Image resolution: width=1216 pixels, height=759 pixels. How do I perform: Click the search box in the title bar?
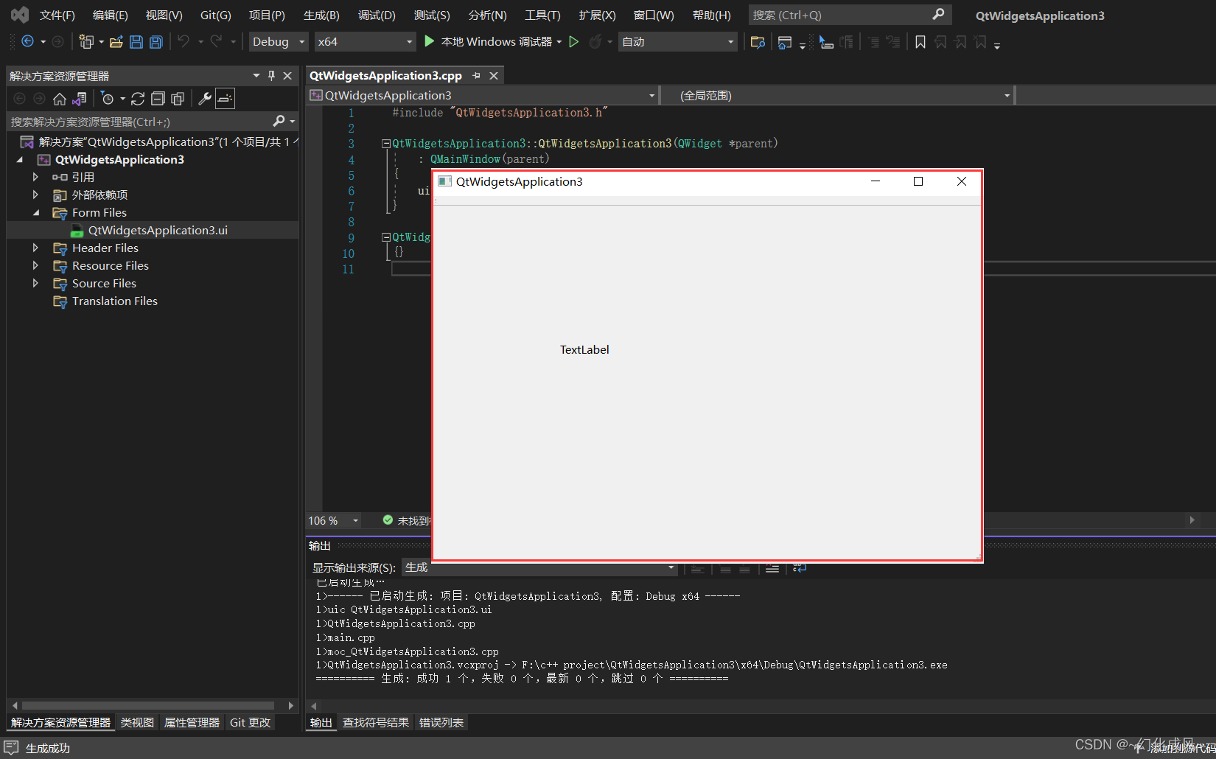(840, 15)
